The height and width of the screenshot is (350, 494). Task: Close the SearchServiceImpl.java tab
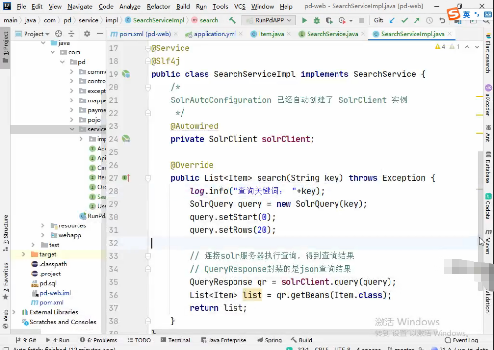[x=449, y=34]
